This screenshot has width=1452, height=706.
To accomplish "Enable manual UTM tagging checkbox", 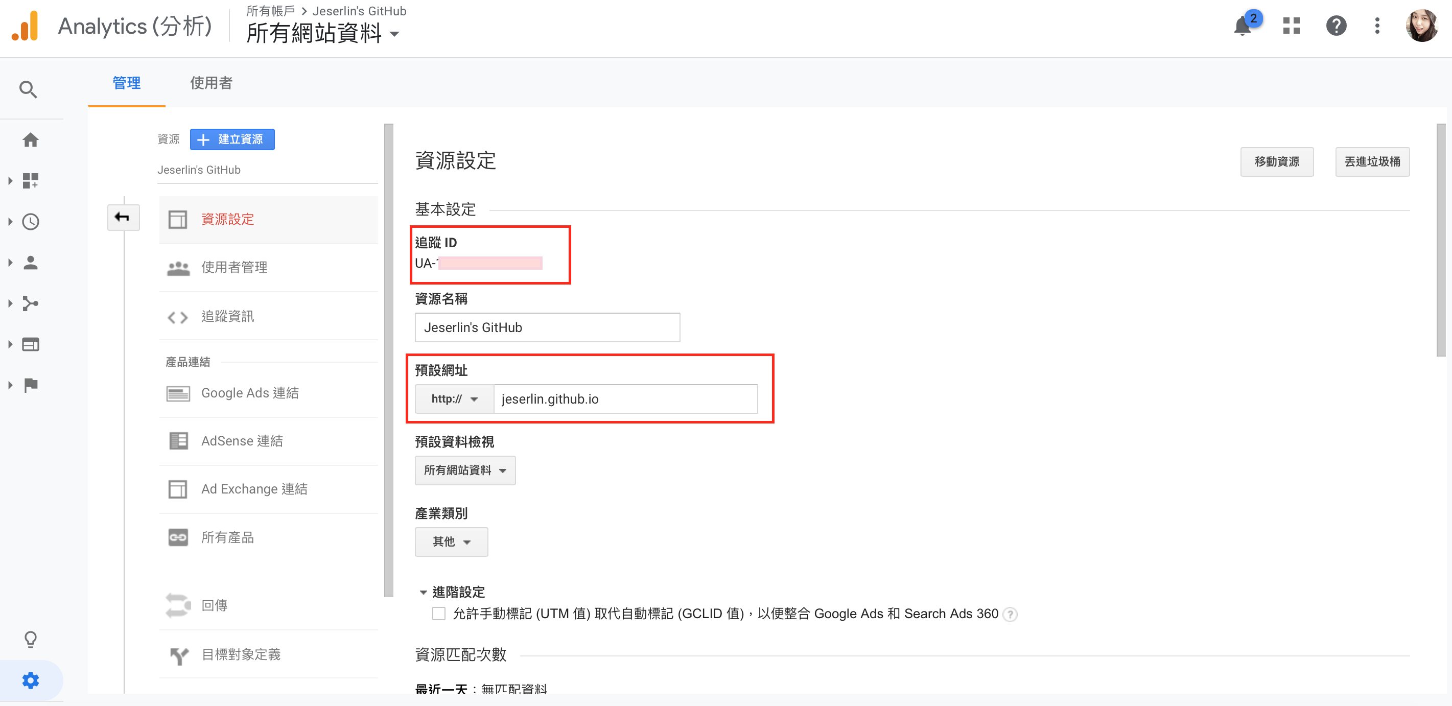I will click(438, 614).
